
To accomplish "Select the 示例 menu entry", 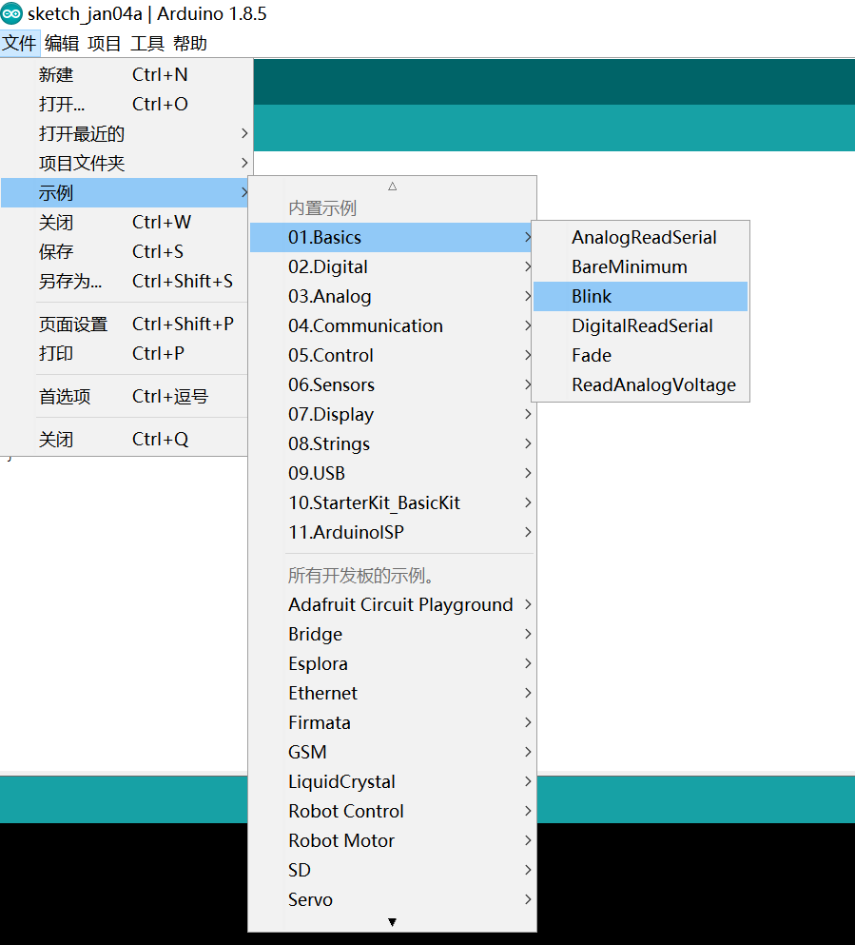I will 125,193.
